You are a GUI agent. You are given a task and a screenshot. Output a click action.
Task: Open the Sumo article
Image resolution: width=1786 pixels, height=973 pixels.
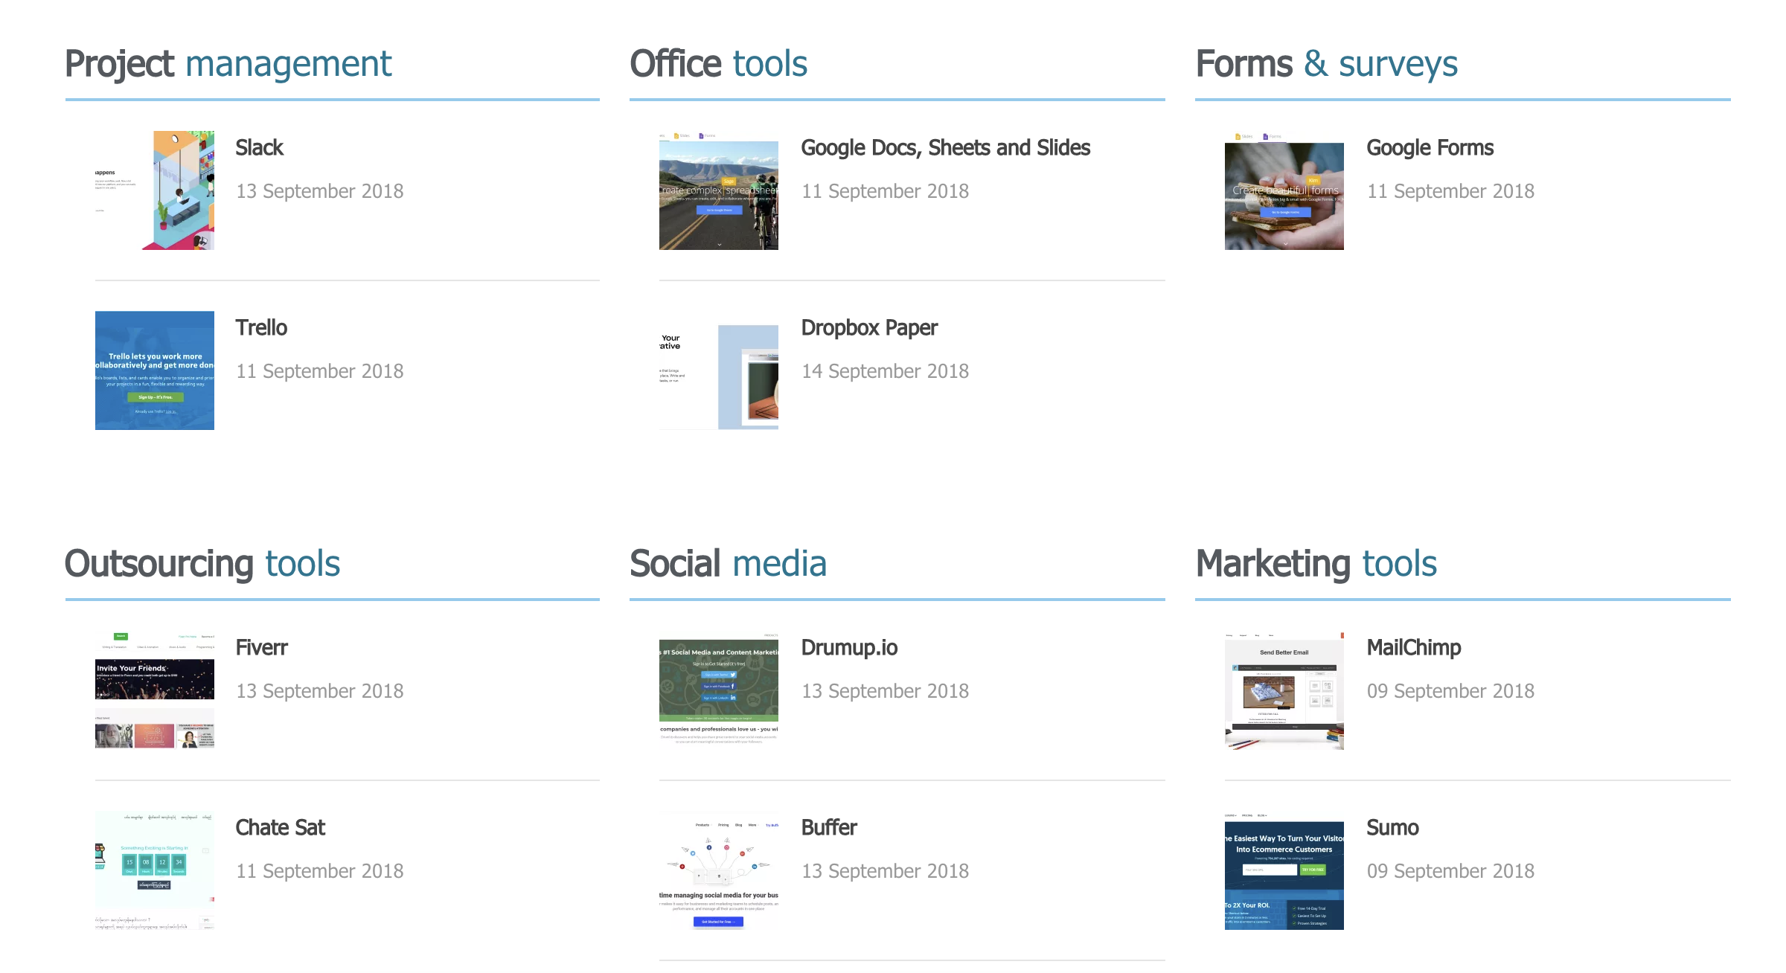click(1392, 827)
